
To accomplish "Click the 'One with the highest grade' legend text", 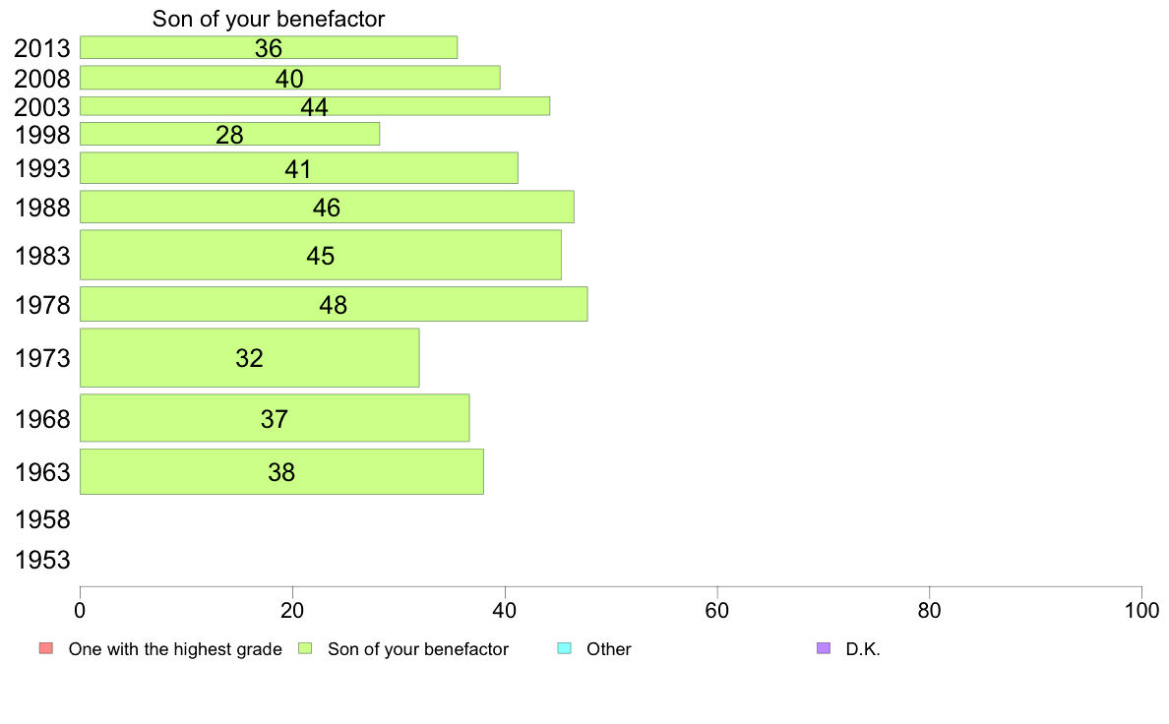I will tap(175, 648).
